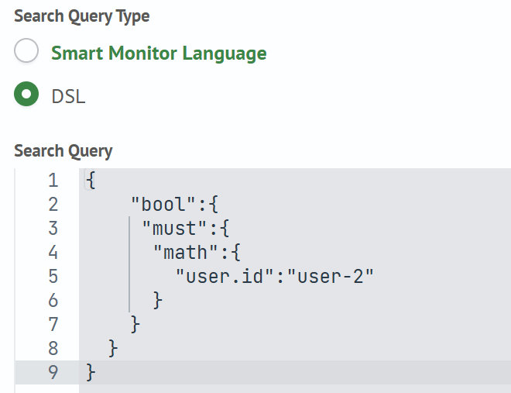Click the "math":{ code line
Viewport: 511px width, 393px height.
[197, 253]
